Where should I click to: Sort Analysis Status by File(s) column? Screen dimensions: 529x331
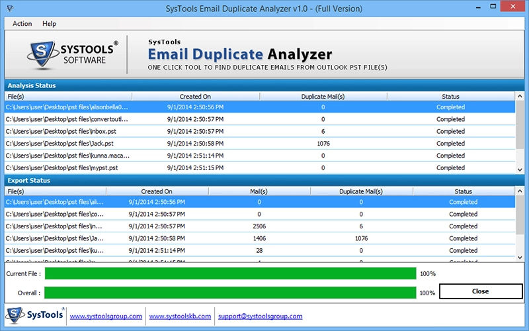click(x=68, y=97)
